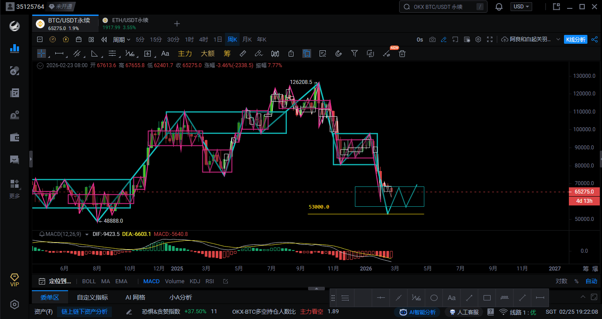Viewport: 602px width, 319px height.
Task: Click the filter funnel icon
Action: (x=354, y=53)
